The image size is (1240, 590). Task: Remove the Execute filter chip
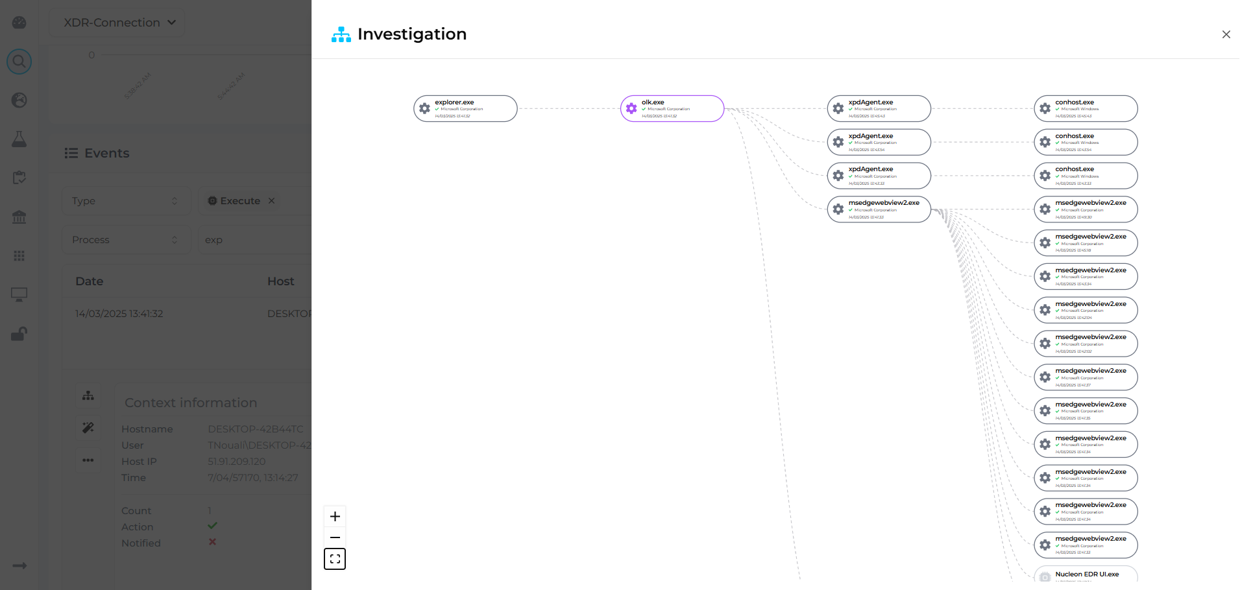coord(272,201)
